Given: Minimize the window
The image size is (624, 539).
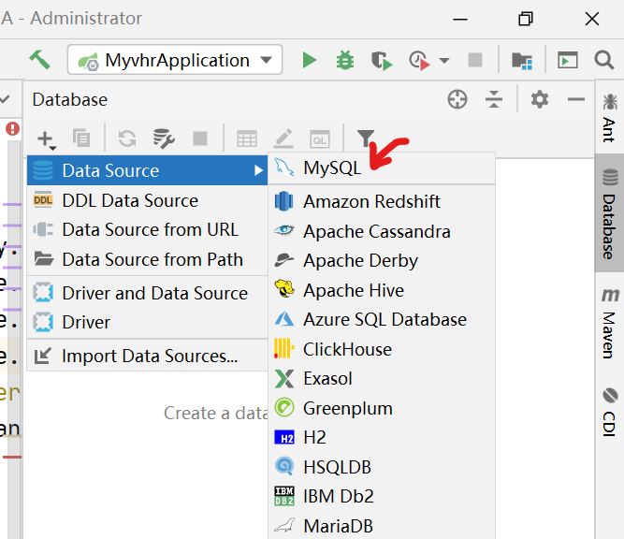Looking at the screenshot, I should [x=460, y=19].
